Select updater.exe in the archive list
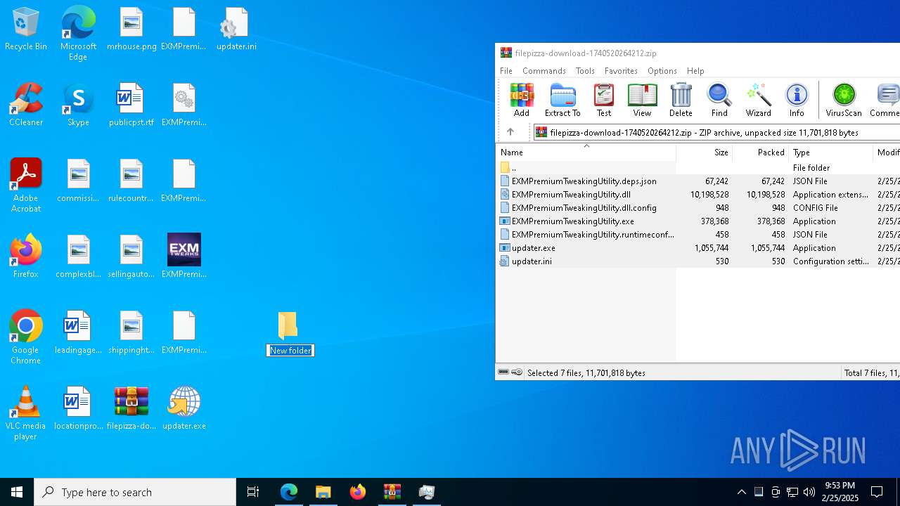900x506 pixels. (x=697, y=248)
